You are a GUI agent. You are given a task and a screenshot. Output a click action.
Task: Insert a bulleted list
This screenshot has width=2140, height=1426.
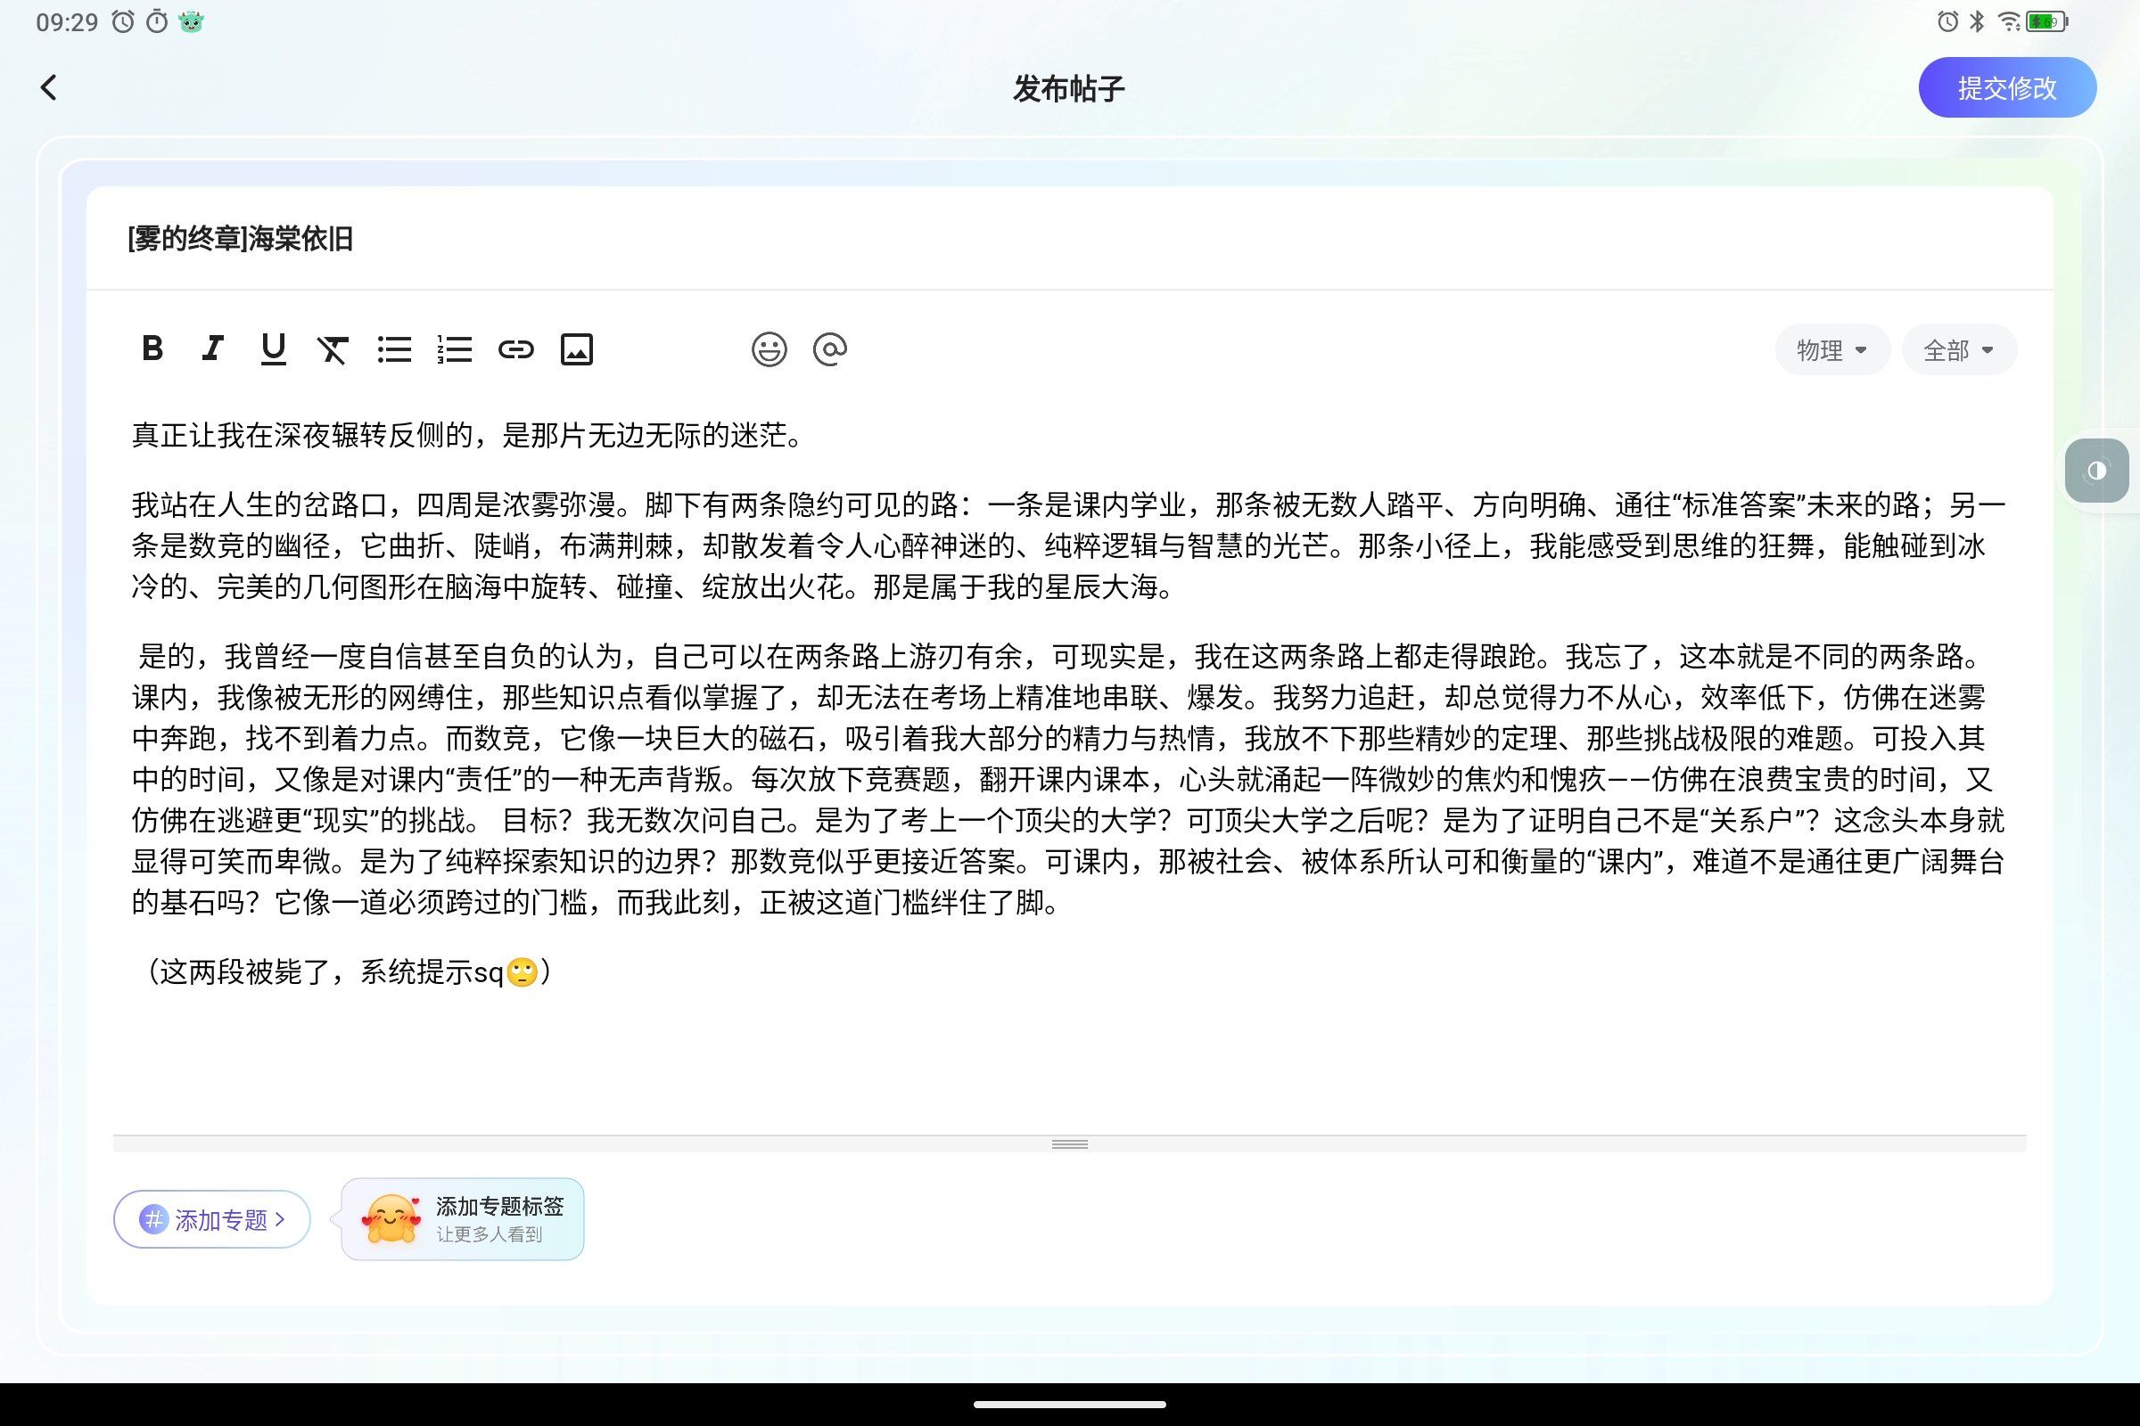(x=394, y=349)
